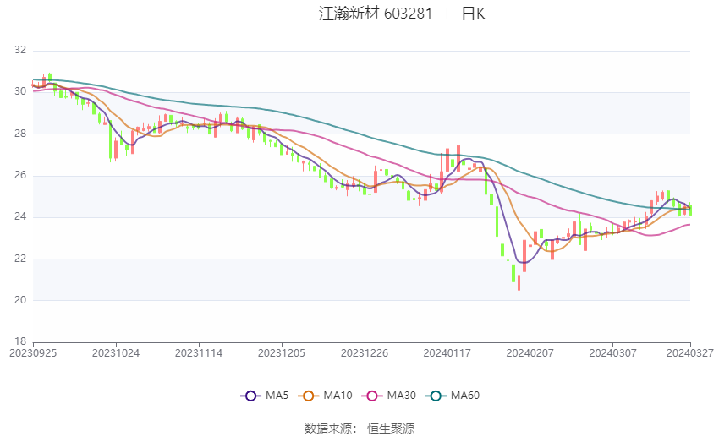Select the 20230925 start date label
Image resolution: width=719 pixels, height=437 pixels.
[x=33, y=352]
